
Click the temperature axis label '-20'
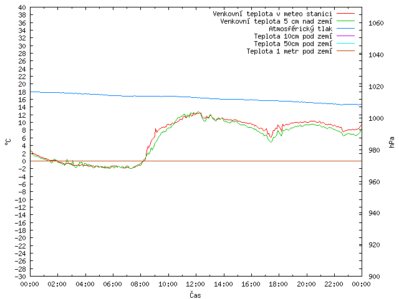pos(21,238)
